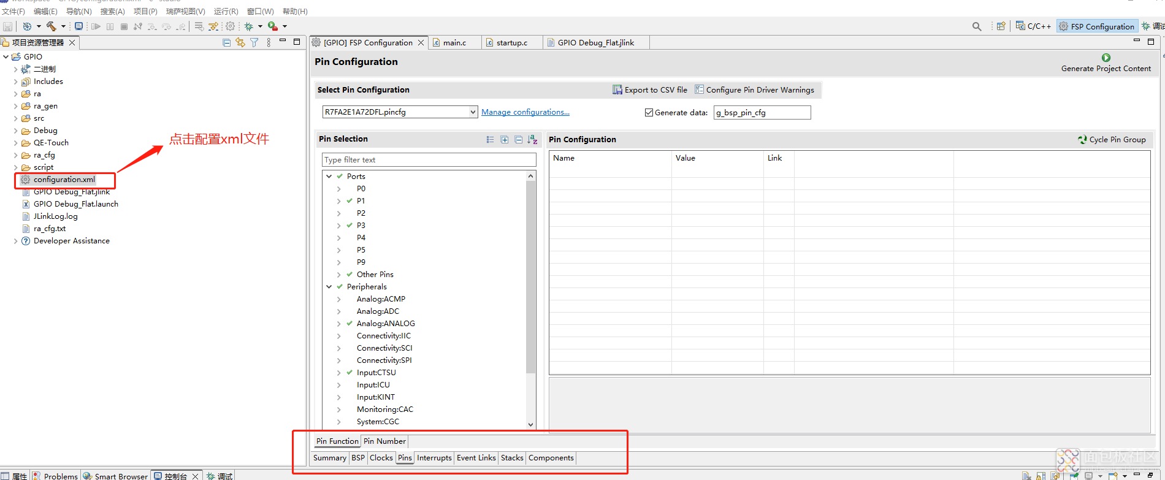Open the Debug launch dropdown arrow
Viewport: 1165px width, 480px height.
coord(260,26)
